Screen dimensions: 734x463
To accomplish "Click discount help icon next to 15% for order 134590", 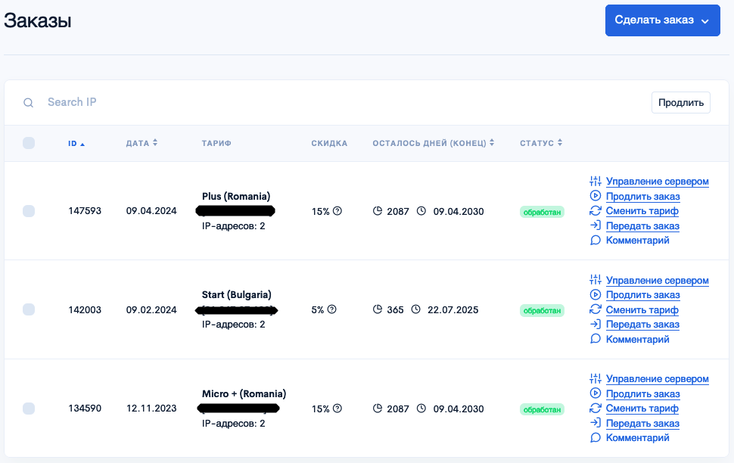I will 337,409.
